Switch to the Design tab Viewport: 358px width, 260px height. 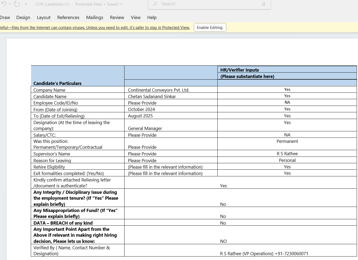point(23,17)
